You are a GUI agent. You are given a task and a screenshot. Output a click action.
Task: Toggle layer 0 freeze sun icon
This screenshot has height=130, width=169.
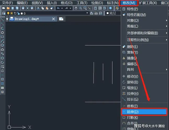click(x=11, y=13)
